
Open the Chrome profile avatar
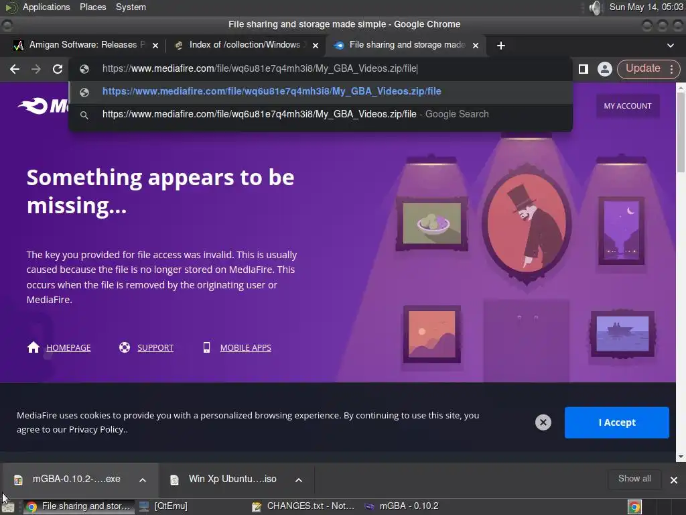click(x=605, y=69)
